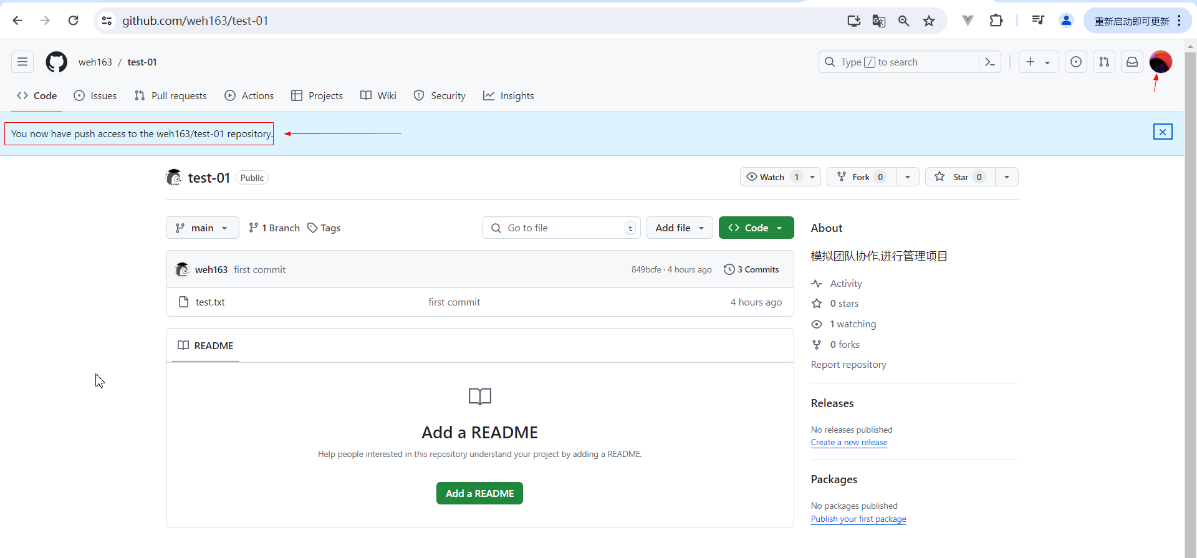Expand the main branch dropdown

pyautogui.click(x=202, y=228)
